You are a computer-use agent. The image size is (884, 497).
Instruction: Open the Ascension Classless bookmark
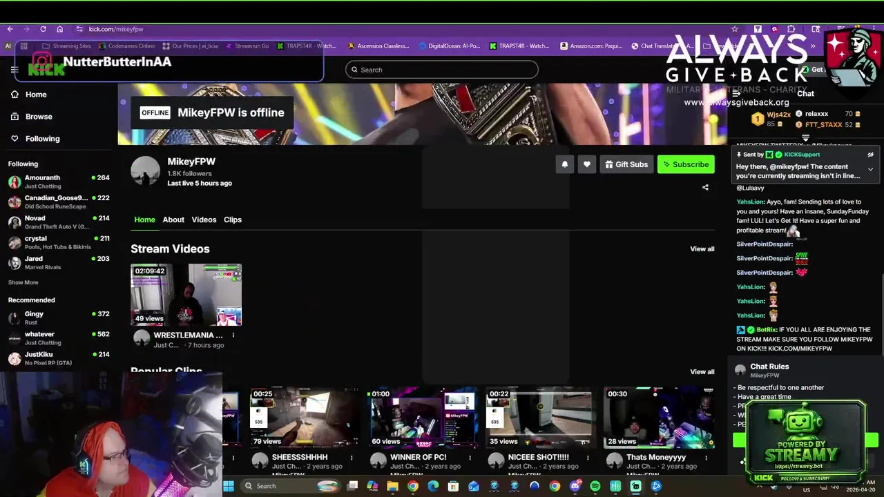[x=378, y=46]
